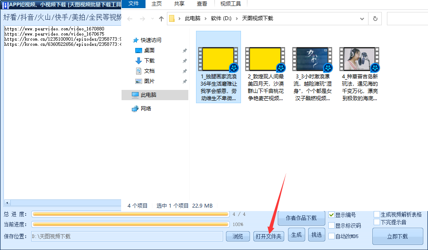Screen dimensions: 428x250
Task: Click the first pearvideo URL line
Action: [x=54, y=29]
